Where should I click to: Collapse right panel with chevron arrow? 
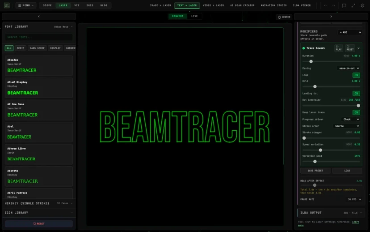(x=331, y=17)
